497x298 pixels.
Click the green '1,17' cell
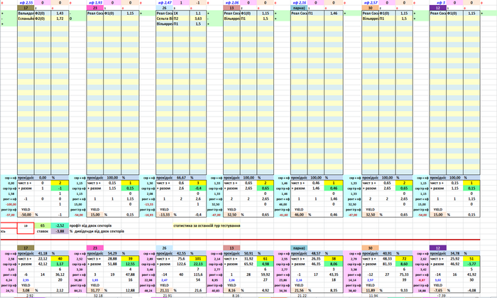click(60, 264)
